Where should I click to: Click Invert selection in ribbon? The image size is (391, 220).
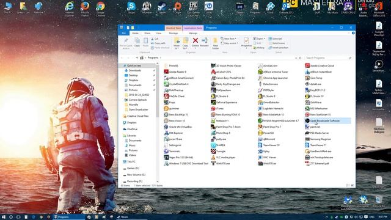click(x=279, y=48)
